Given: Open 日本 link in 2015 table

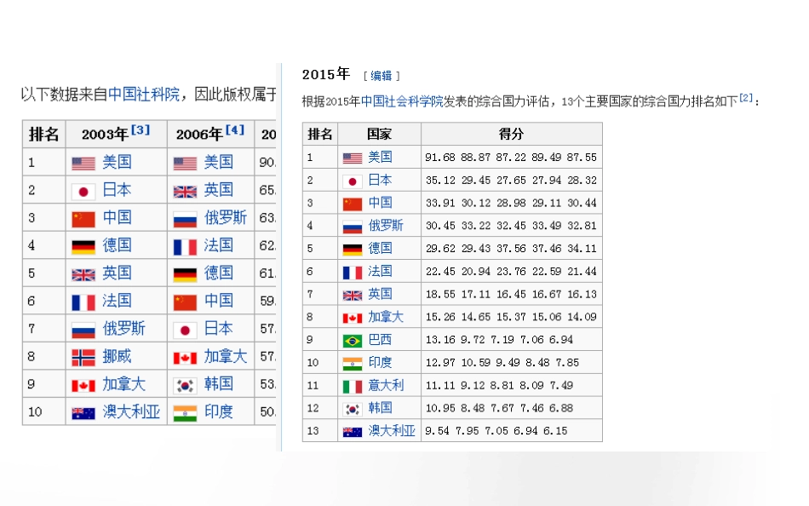Looking at the screenshot, I should click(x=381, y=180).
